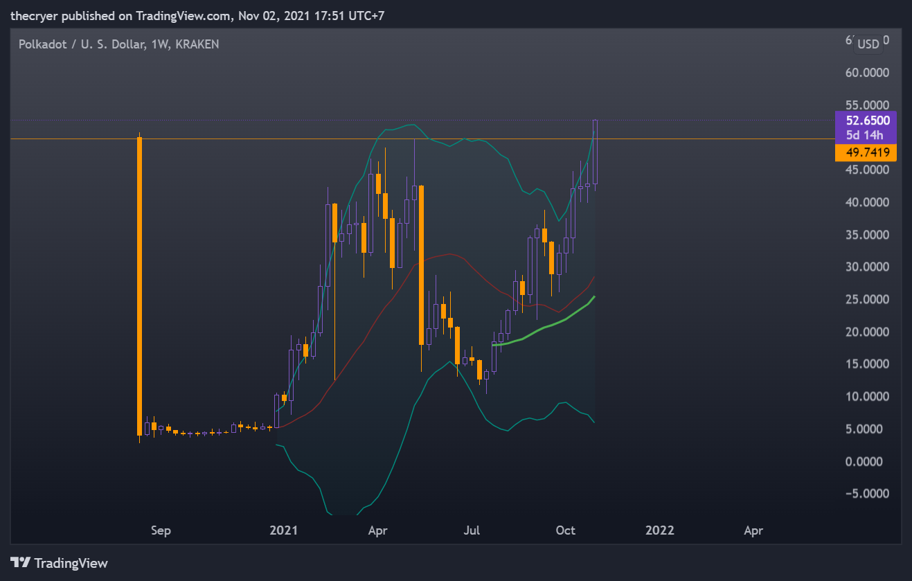Click the 10.0000 price axis label
The width and height of the screenshot is (912, 581).
tap(867, 397)
